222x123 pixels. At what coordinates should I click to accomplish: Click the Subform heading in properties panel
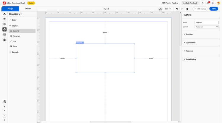point(187,15)
